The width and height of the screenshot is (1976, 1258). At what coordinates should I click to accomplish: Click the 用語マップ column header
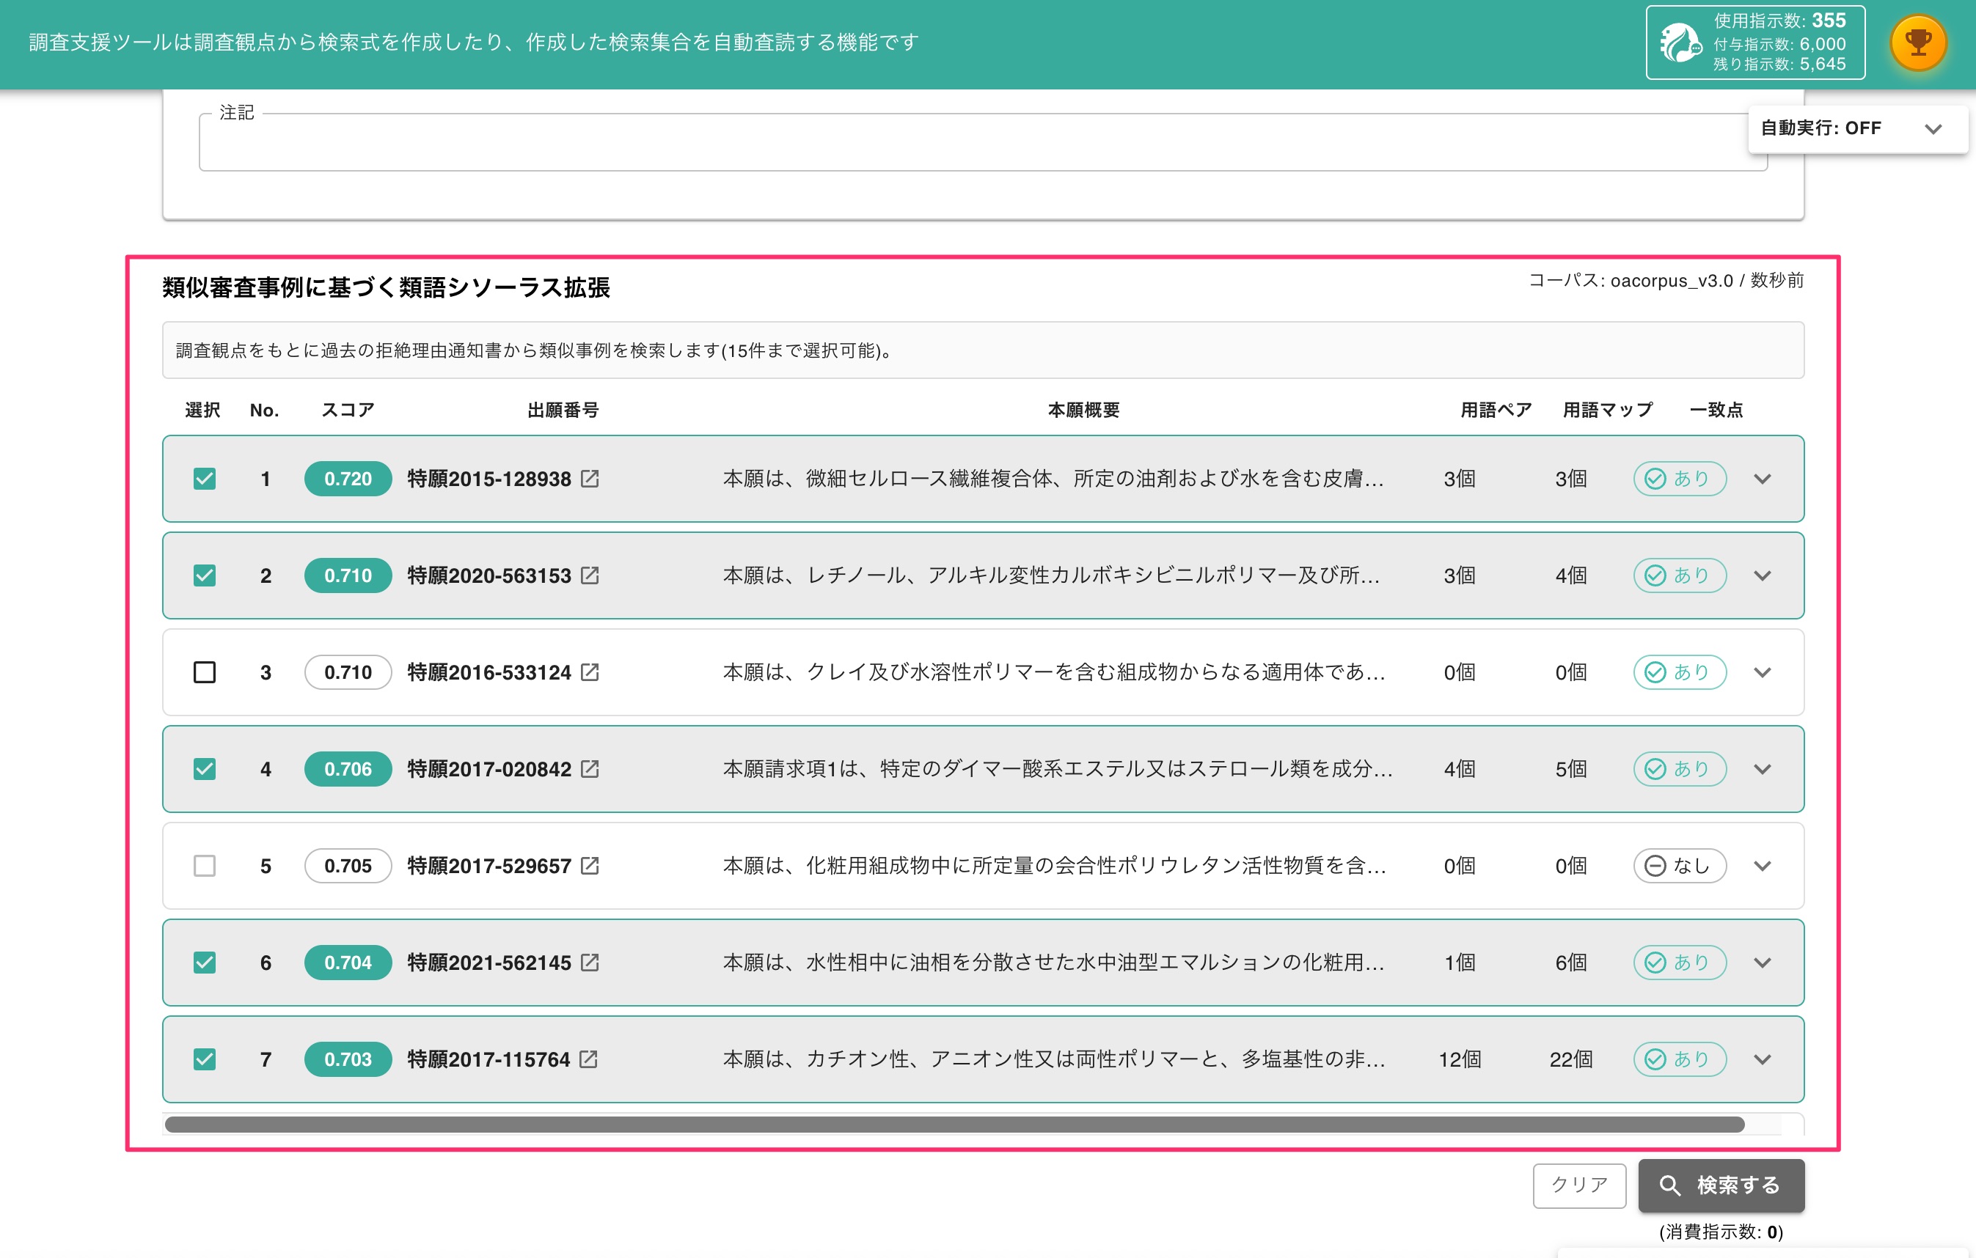tap(1607, 409)
